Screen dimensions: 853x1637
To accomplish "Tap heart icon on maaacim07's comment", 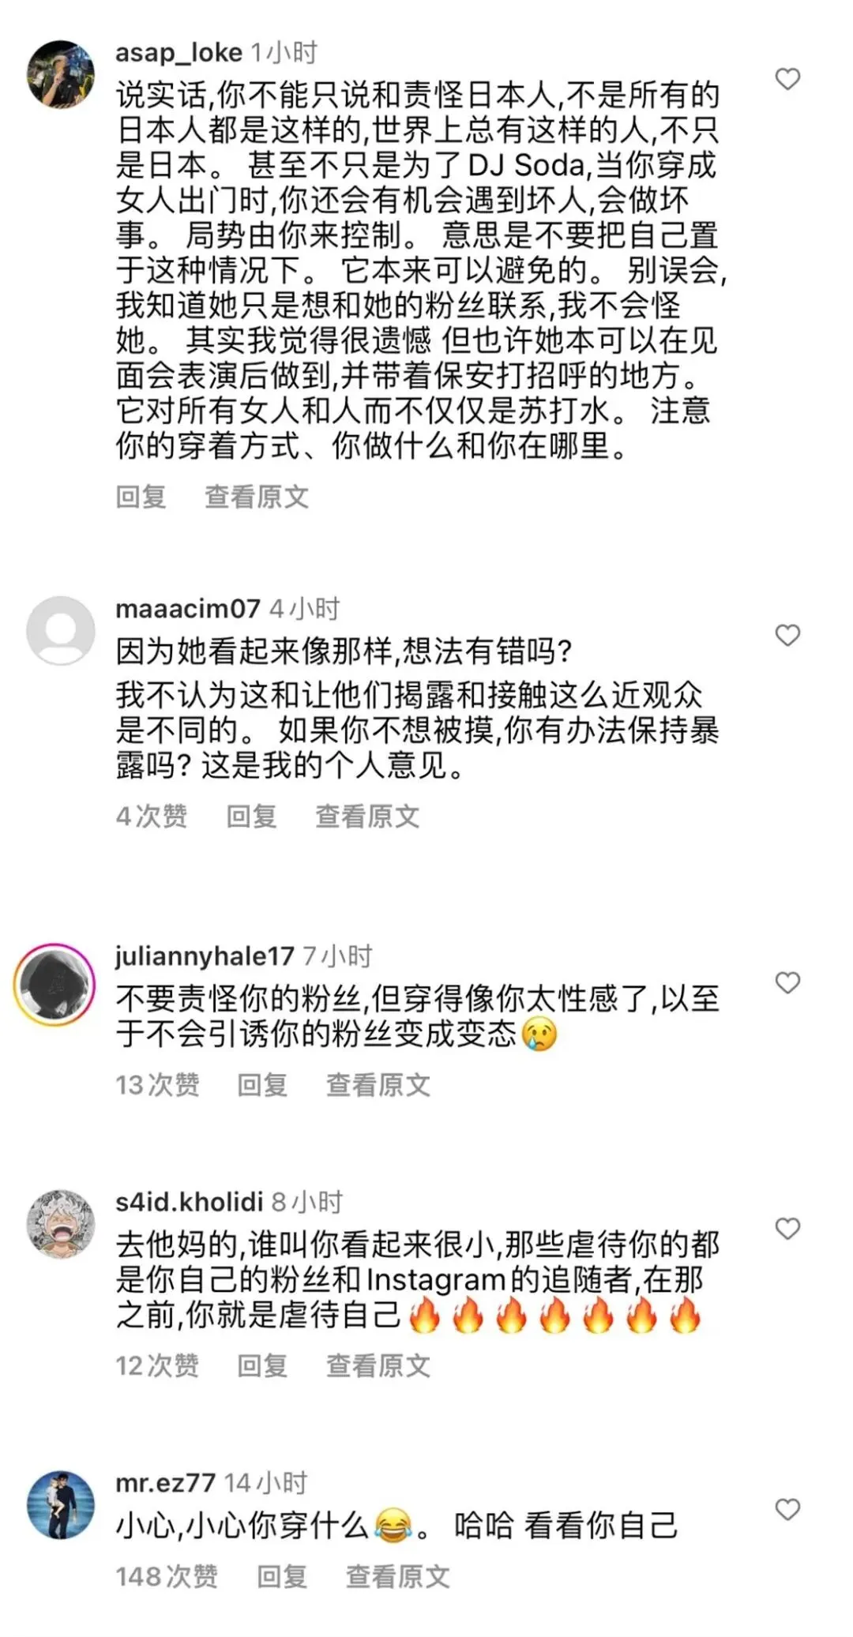I will pyautogui.click(x=787, y=635).
